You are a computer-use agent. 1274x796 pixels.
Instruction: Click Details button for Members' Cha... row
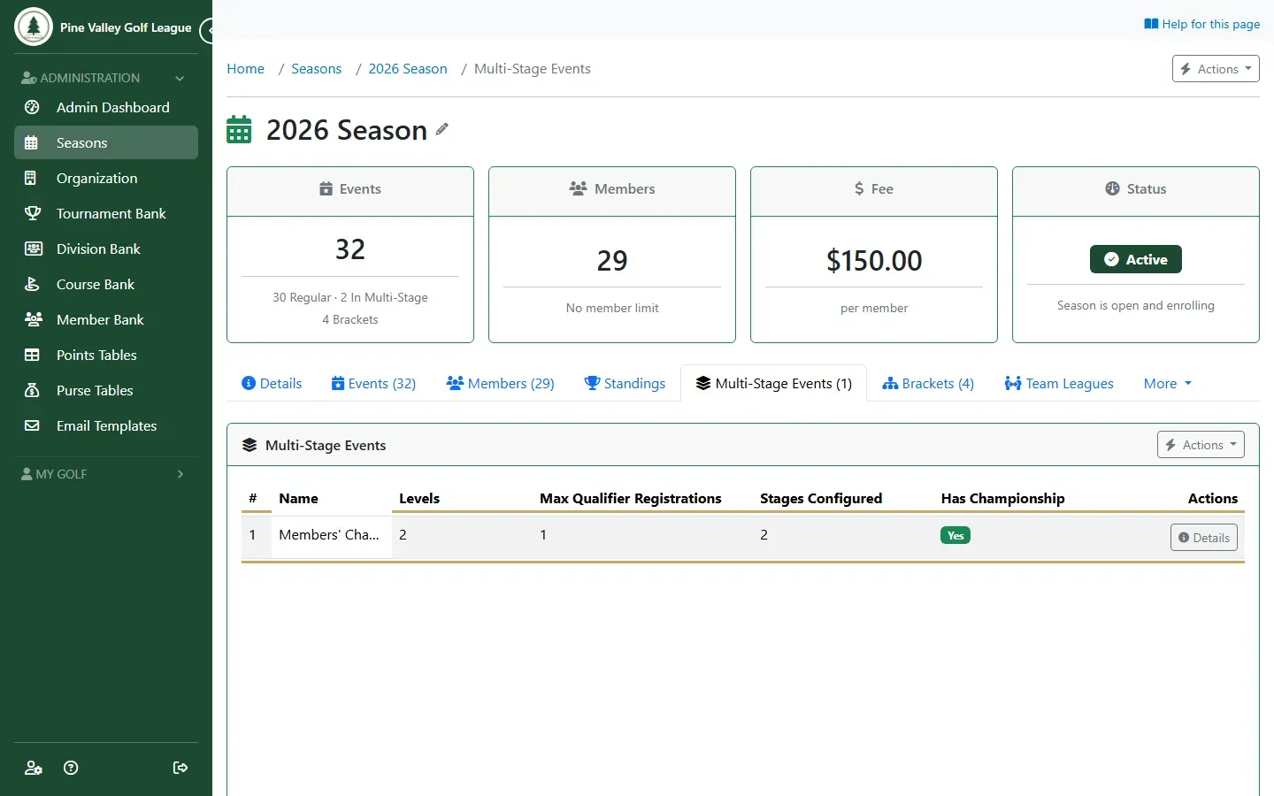coord(1204,538)
